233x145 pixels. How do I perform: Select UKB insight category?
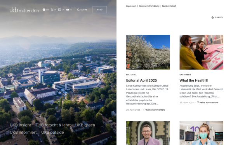[20, 125]
